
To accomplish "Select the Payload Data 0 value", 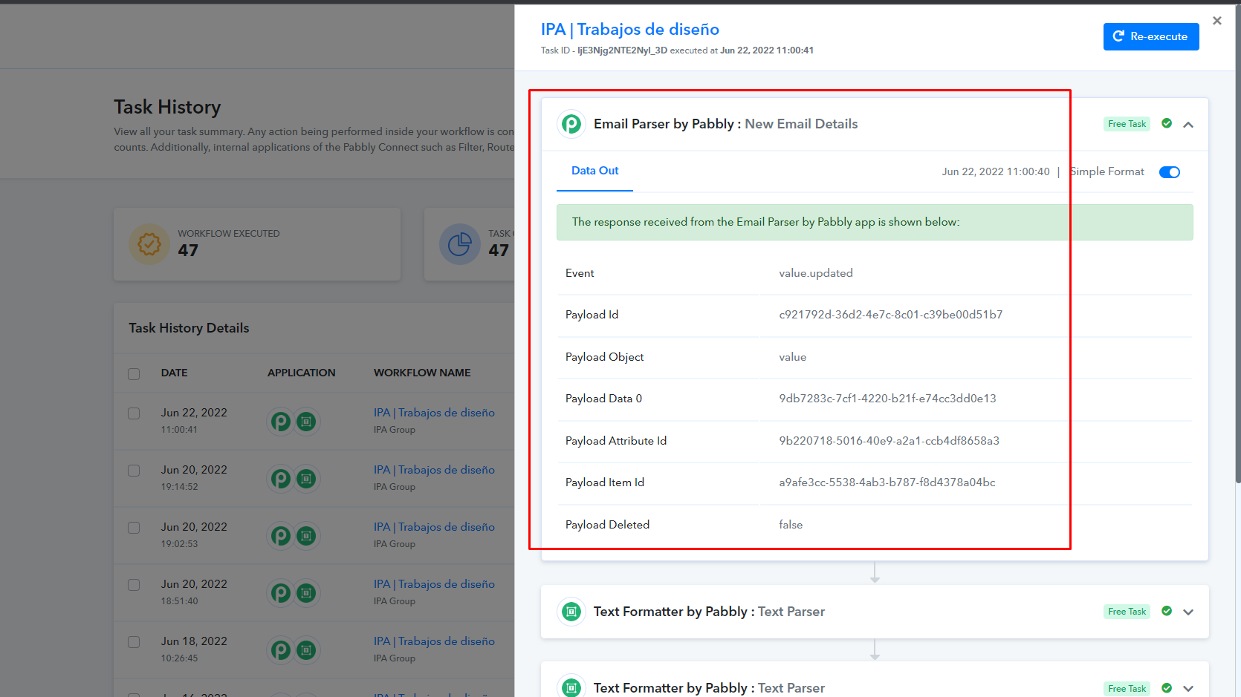I will pyautogui.click(x=887, y=399).
